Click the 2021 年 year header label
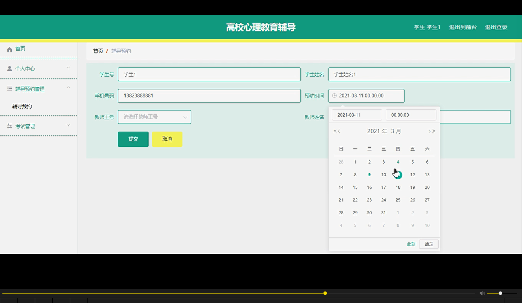The width and height of the screenshot is (522, 303). point(377,131)
